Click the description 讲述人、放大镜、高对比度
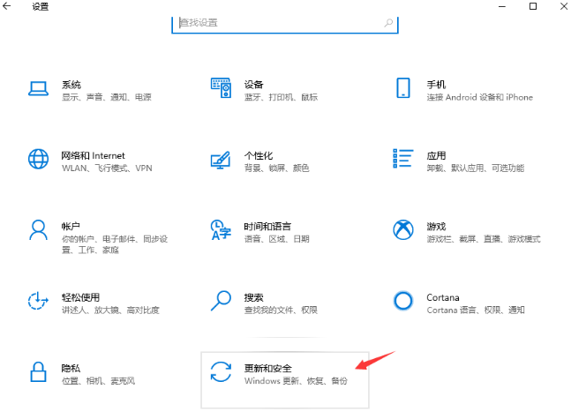 110,311
